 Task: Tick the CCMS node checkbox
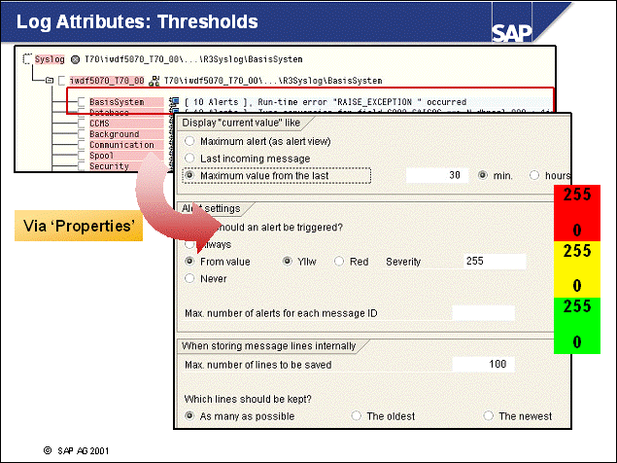point(80,124)
